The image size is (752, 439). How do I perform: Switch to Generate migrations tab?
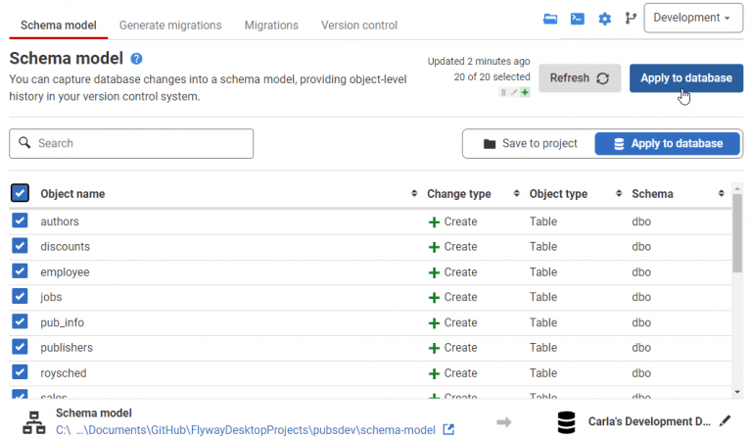(170, 25)
